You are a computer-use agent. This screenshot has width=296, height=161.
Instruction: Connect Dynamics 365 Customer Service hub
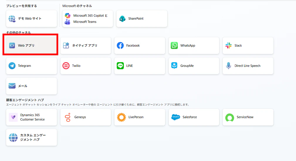(31, 117)
